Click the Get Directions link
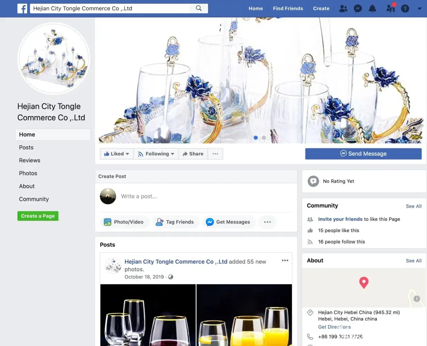The height and width of the screenshot is (346, 427). coord(334,327)
